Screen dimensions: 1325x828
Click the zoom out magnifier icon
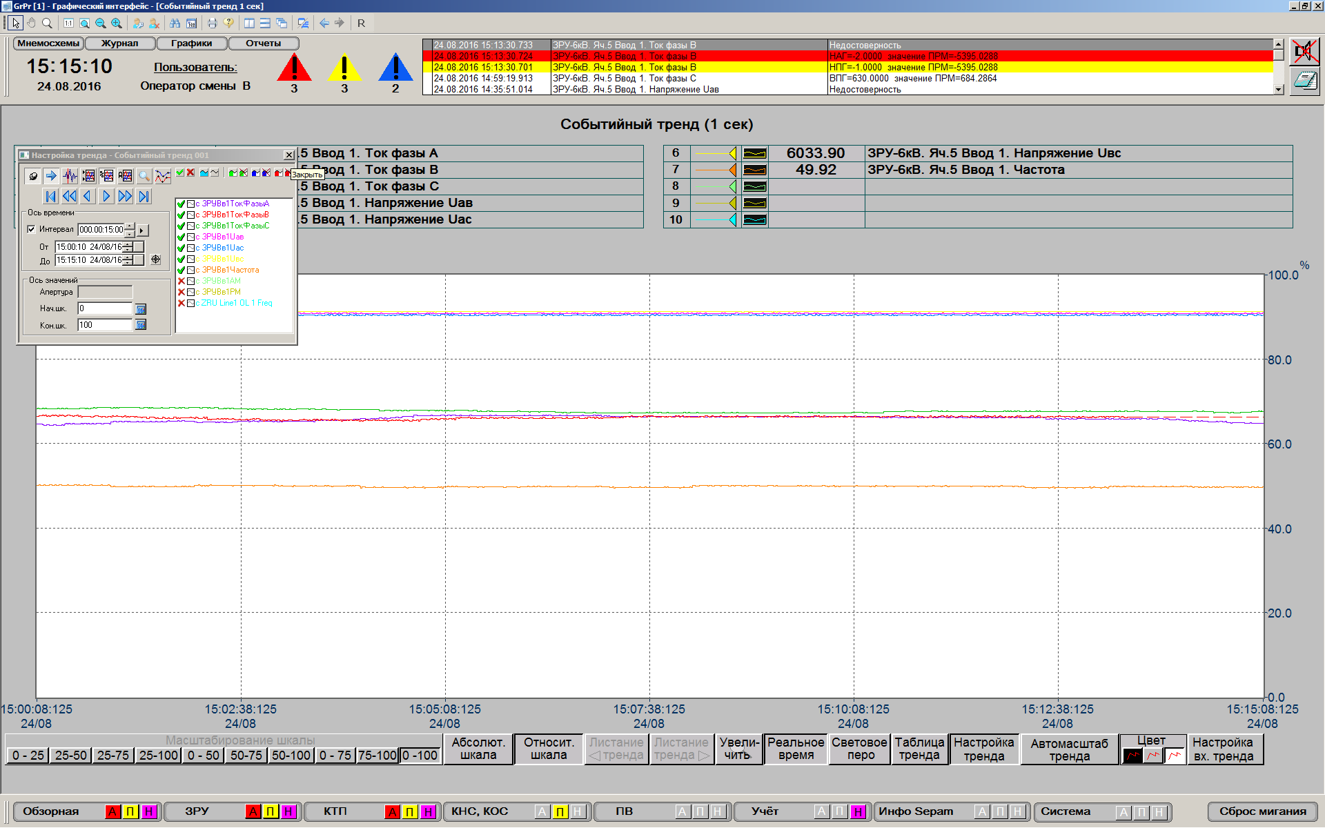pyautogui.click(x=101, y=23)
